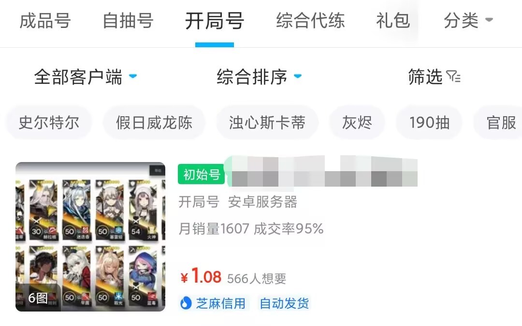Tap the 芝麻信用 water-drop icon
Image resolution: width=522 pixels, height=326 pixels.
[x=186, y=303]
